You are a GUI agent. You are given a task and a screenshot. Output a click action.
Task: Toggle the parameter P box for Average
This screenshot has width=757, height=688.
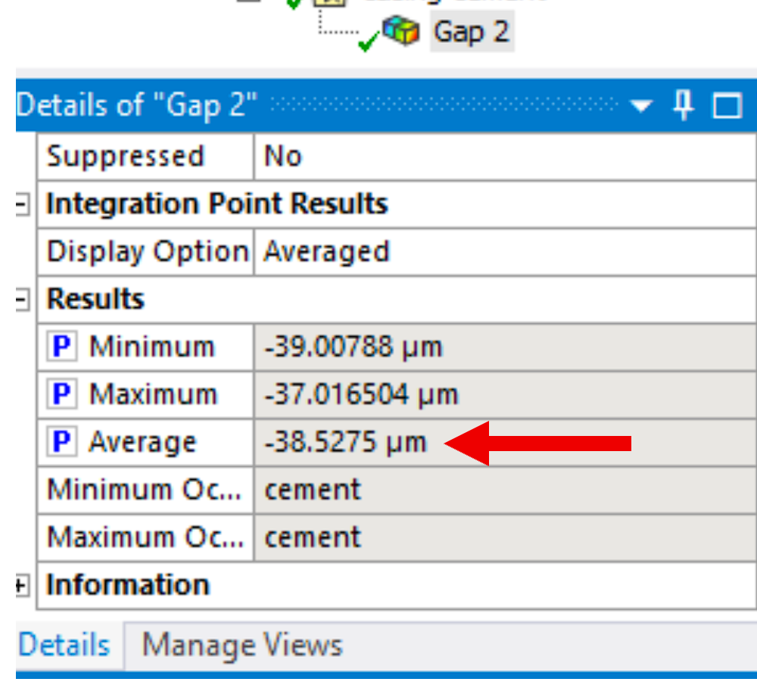pos(62,443)
